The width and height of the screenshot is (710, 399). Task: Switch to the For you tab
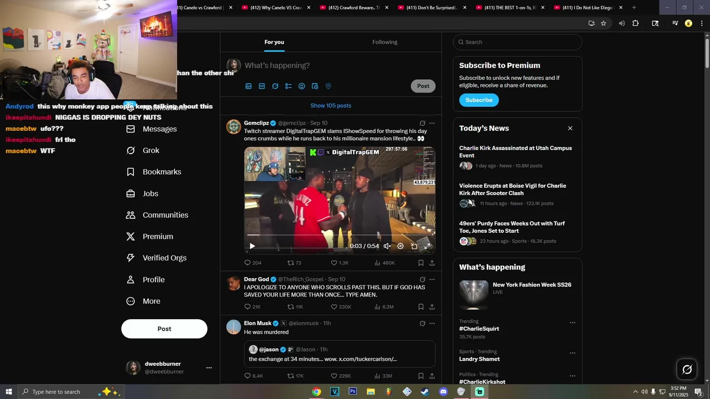[274, 42]
